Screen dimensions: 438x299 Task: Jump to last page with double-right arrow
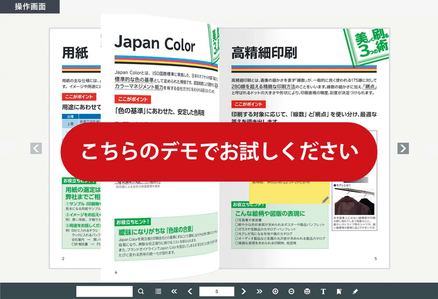tap(260, 291)
